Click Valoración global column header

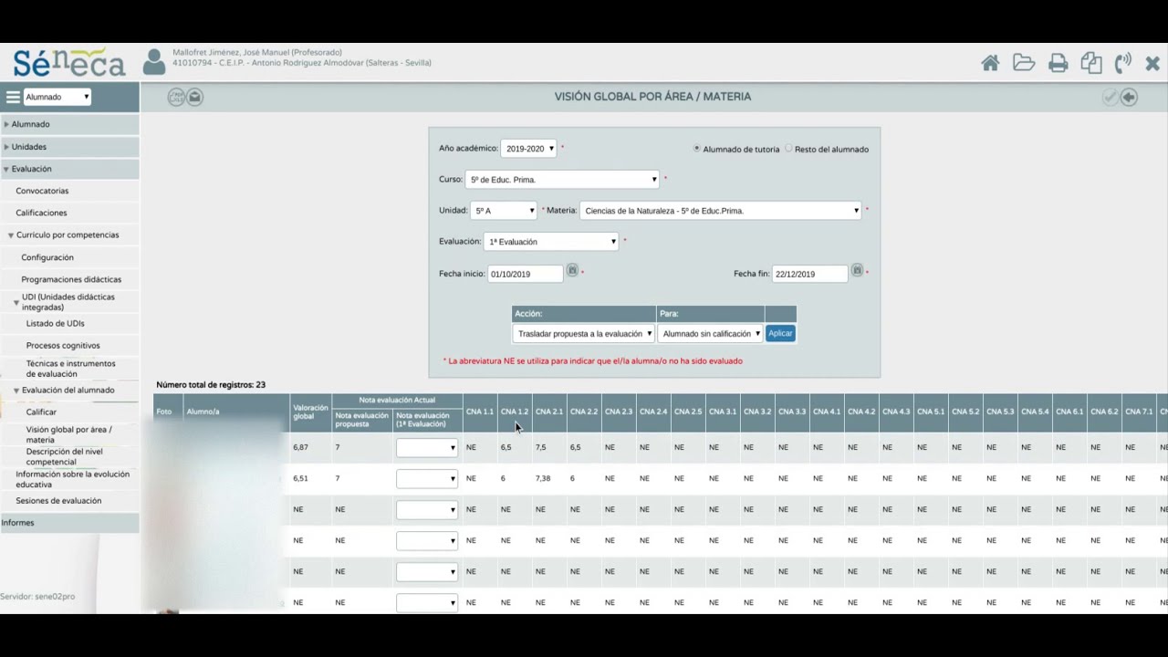310,412
